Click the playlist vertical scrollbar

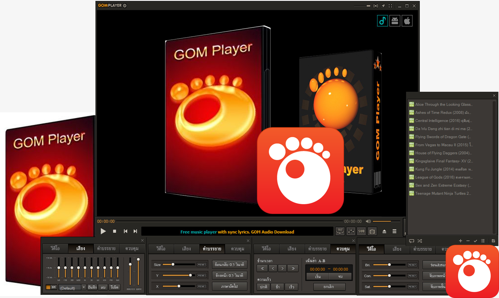494,167
